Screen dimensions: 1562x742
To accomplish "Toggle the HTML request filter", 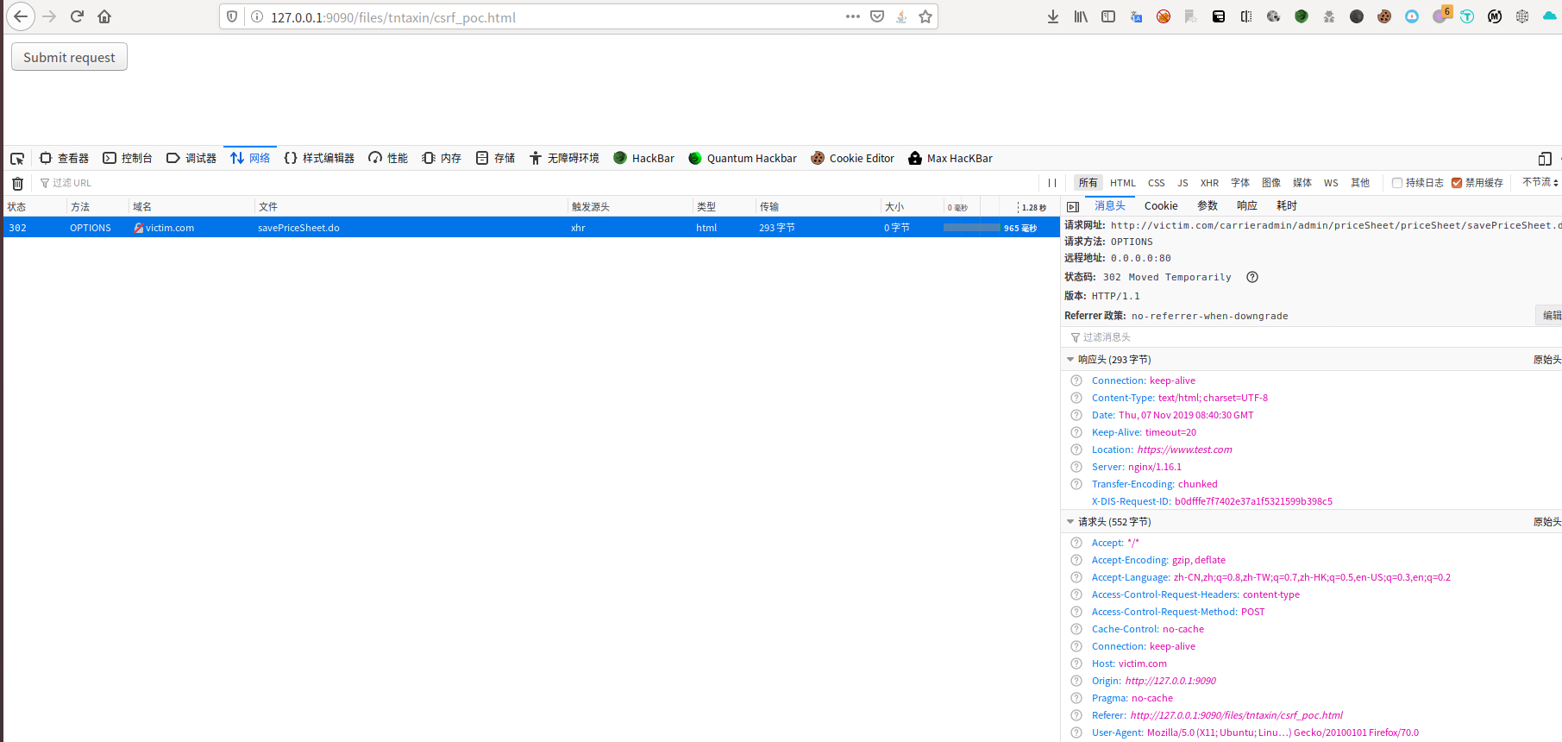I will tap(1123, 183).
